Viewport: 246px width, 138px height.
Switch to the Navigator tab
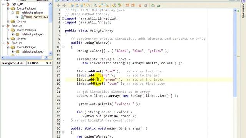13,63
